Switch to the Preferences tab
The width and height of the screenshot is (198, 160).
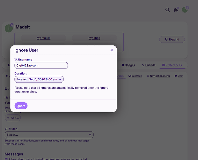click(x=172, y=65)
